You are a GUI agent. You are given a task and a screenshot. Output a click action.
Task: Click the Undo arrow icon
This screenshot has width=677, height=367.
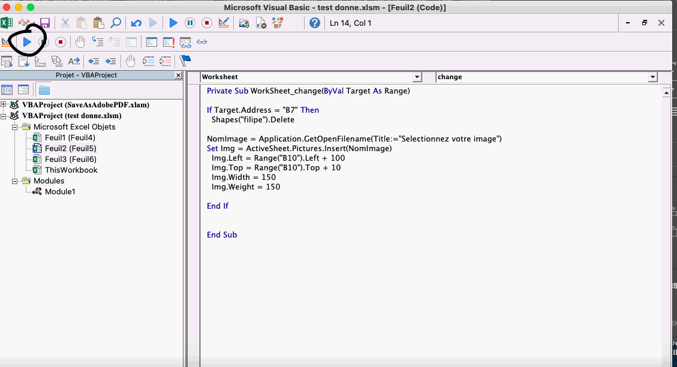pyautogui.click(x=136, y=23)
